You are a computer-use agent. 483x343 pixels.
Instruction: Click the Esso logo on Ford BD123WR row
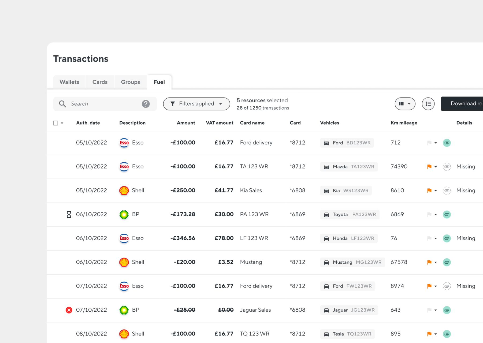[124, 143]
